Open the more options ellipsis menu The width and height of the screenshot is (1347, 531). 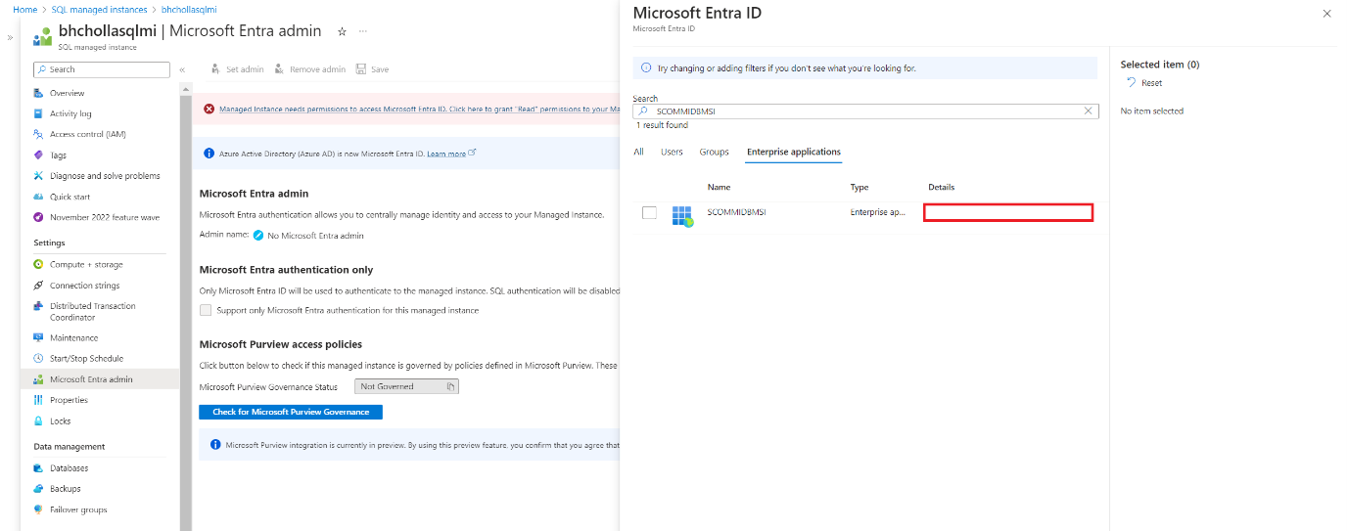(x=363, y=31)
